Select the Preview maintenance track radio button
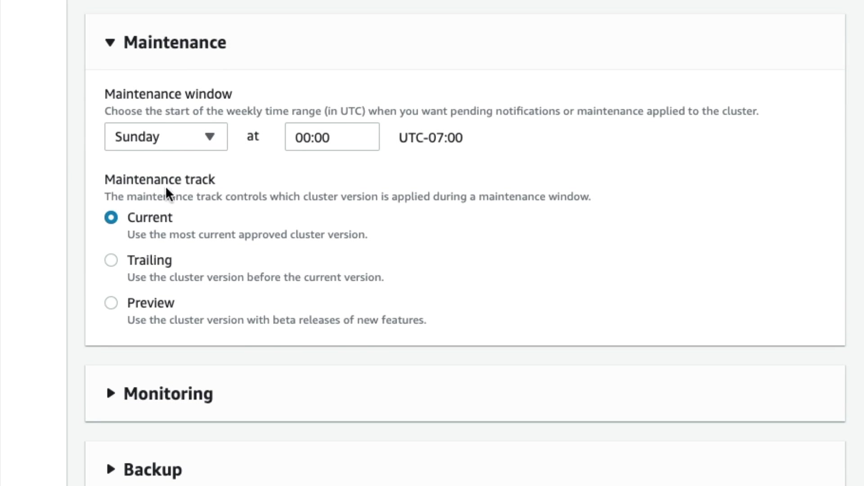 [x=111, y=303]
